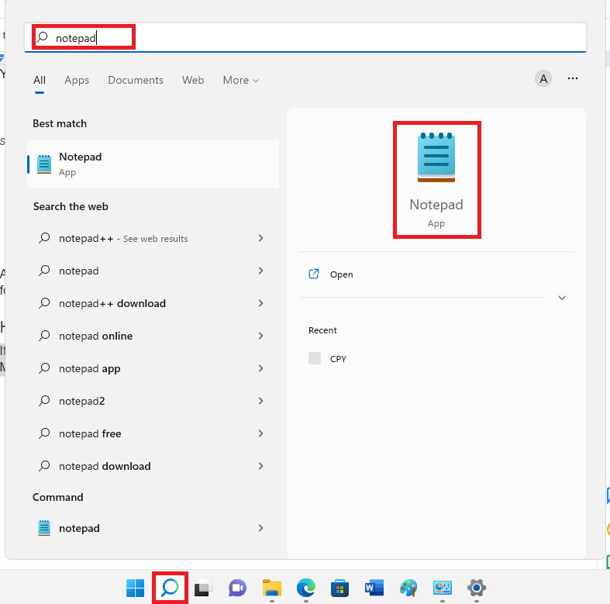Click Open in the Notepad preview pane
This screenshot has width=610, height=604.
(341, 274)
